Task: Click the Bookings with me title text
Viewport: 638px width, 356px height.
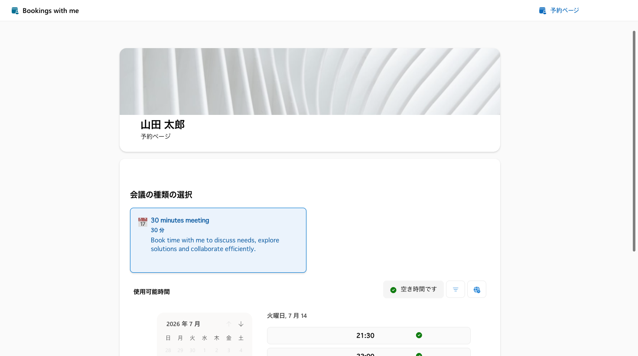Action: coord(51,11)
